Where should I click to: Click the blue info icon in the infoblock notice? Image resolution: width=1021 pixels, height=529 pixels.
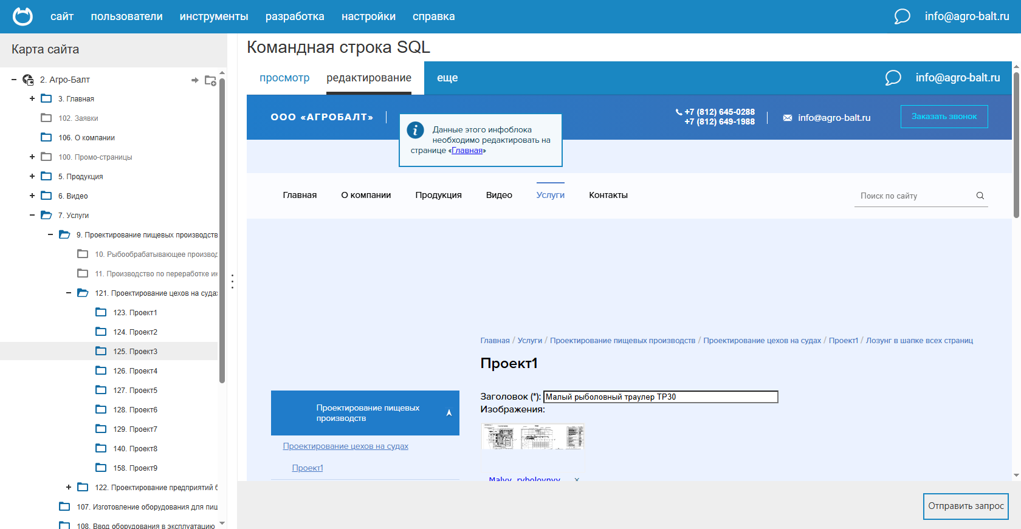coord(415,129)
